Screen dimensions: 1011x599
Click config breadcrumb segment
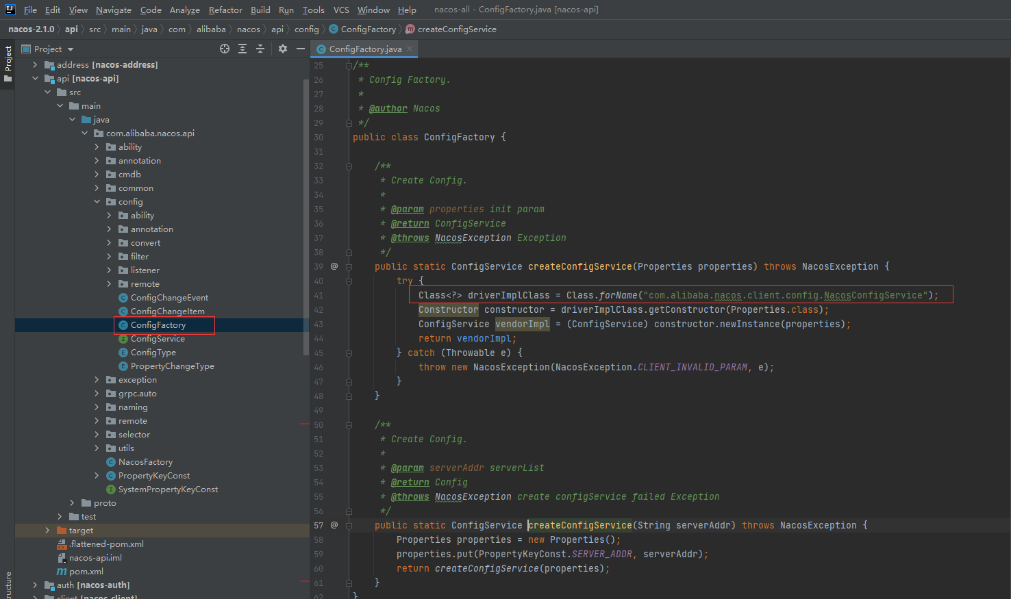pos(306,29)
